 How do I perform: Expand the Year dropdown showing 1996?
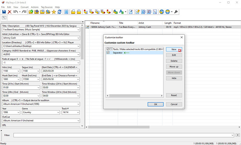pos(19,112)
